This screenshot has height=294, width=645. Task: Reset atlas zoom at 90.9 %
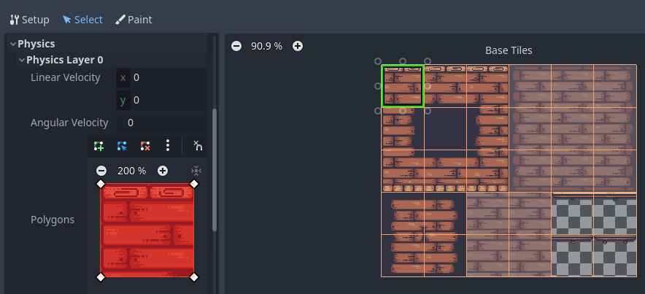point(266,46)
